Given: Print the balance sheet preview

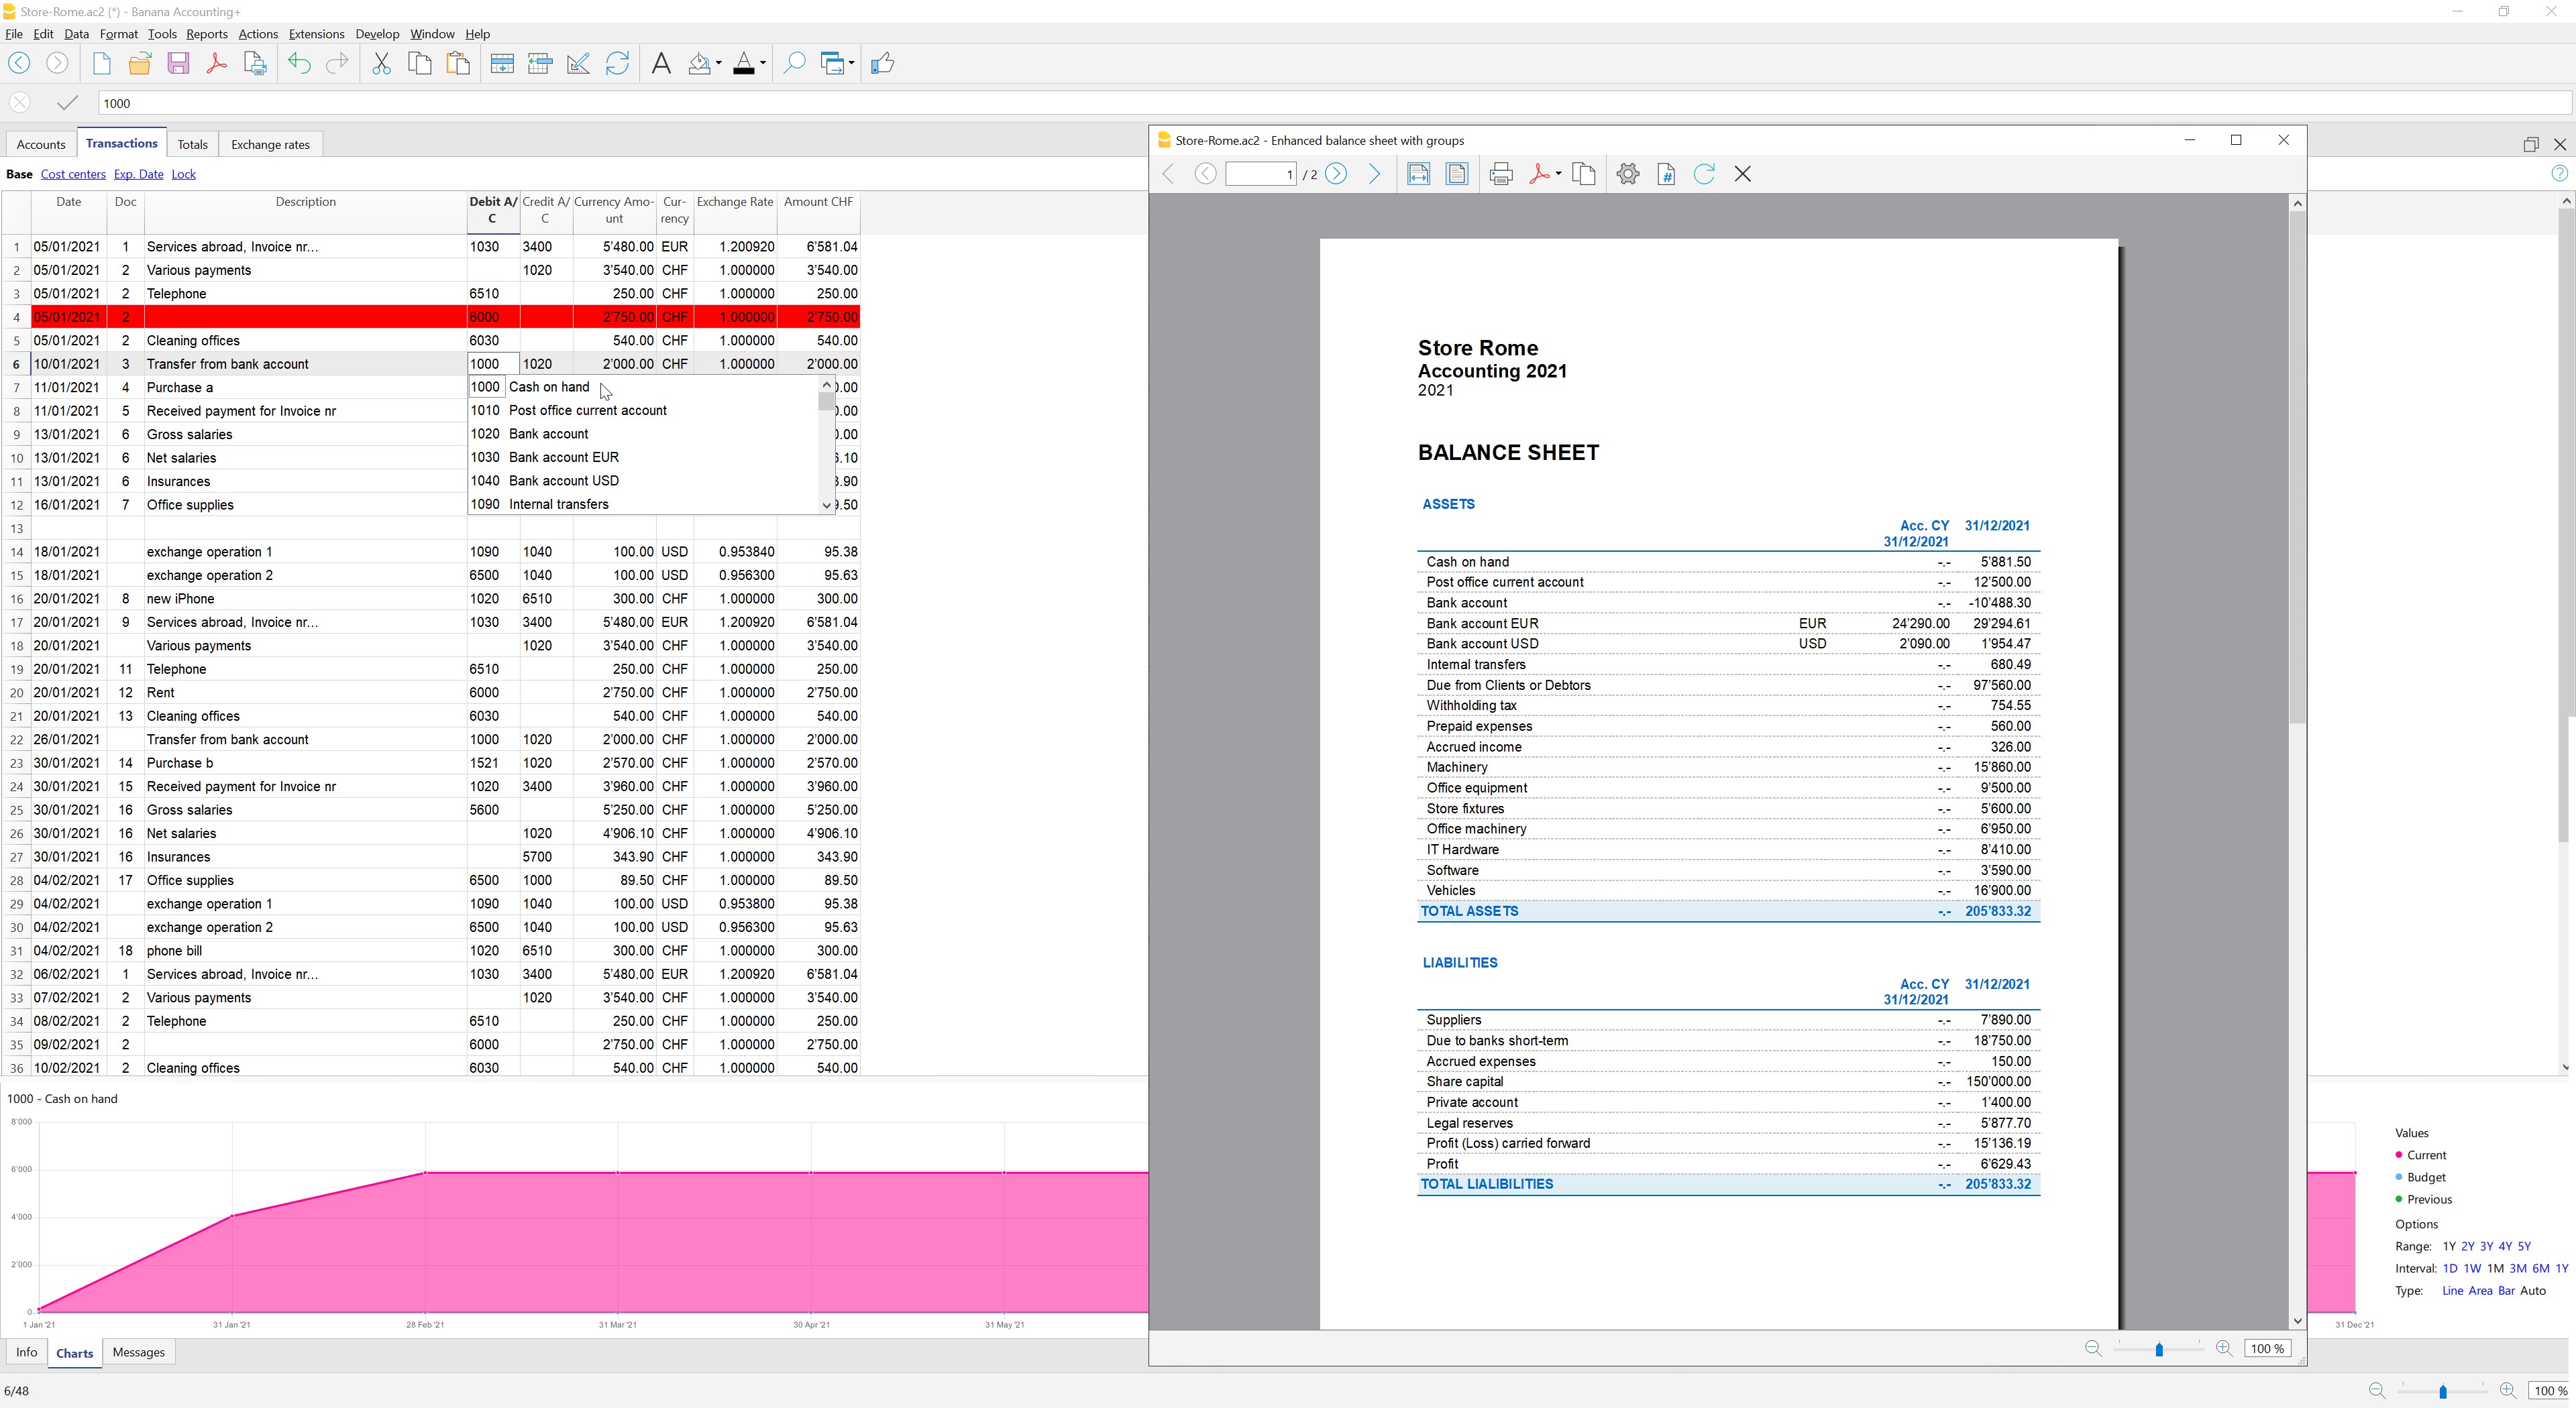Looking at the screenshot, I should [1500, 174].
